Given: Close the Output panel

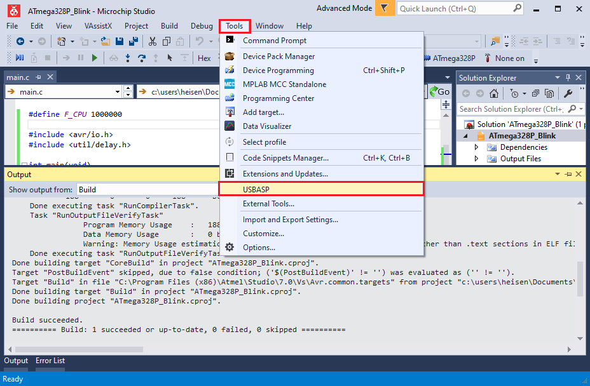Looking at the screenshot, I should [579, 174].
